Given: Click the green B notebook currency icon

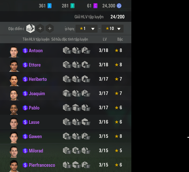Looking at the screenshot, I should (x=72, y=6).
